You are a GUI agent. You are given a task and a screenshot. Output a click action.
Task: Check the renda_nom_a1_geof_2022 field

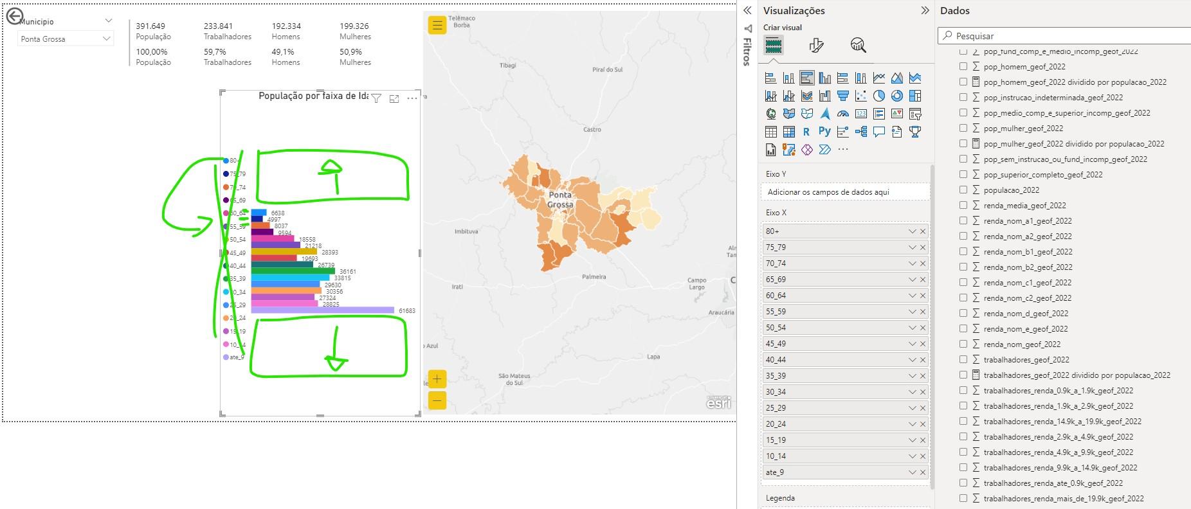click(x=963, y=220)
